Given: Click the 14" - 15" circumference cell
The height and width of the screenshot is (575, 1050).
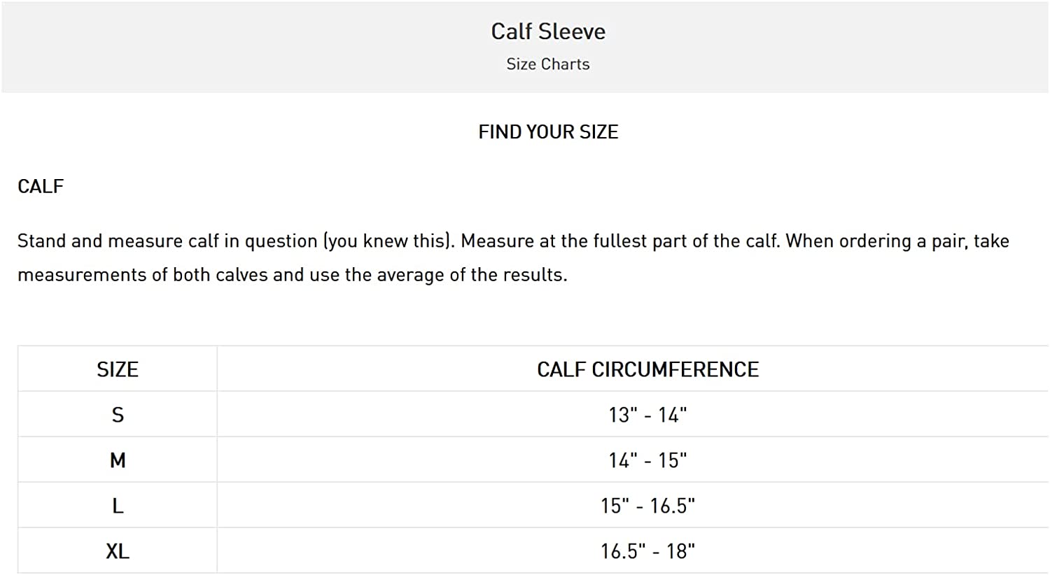Looking at the screenshot, I should pos(647,460).
